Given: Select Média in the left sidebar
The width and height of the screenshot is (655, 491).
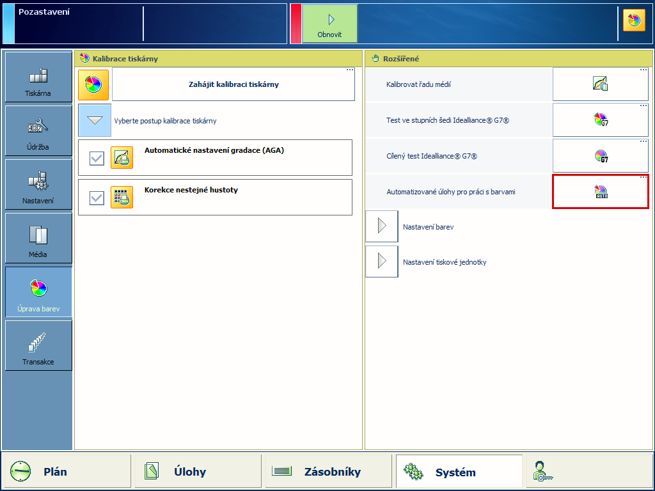Looking at the screenshot, I should click(38, 238).
